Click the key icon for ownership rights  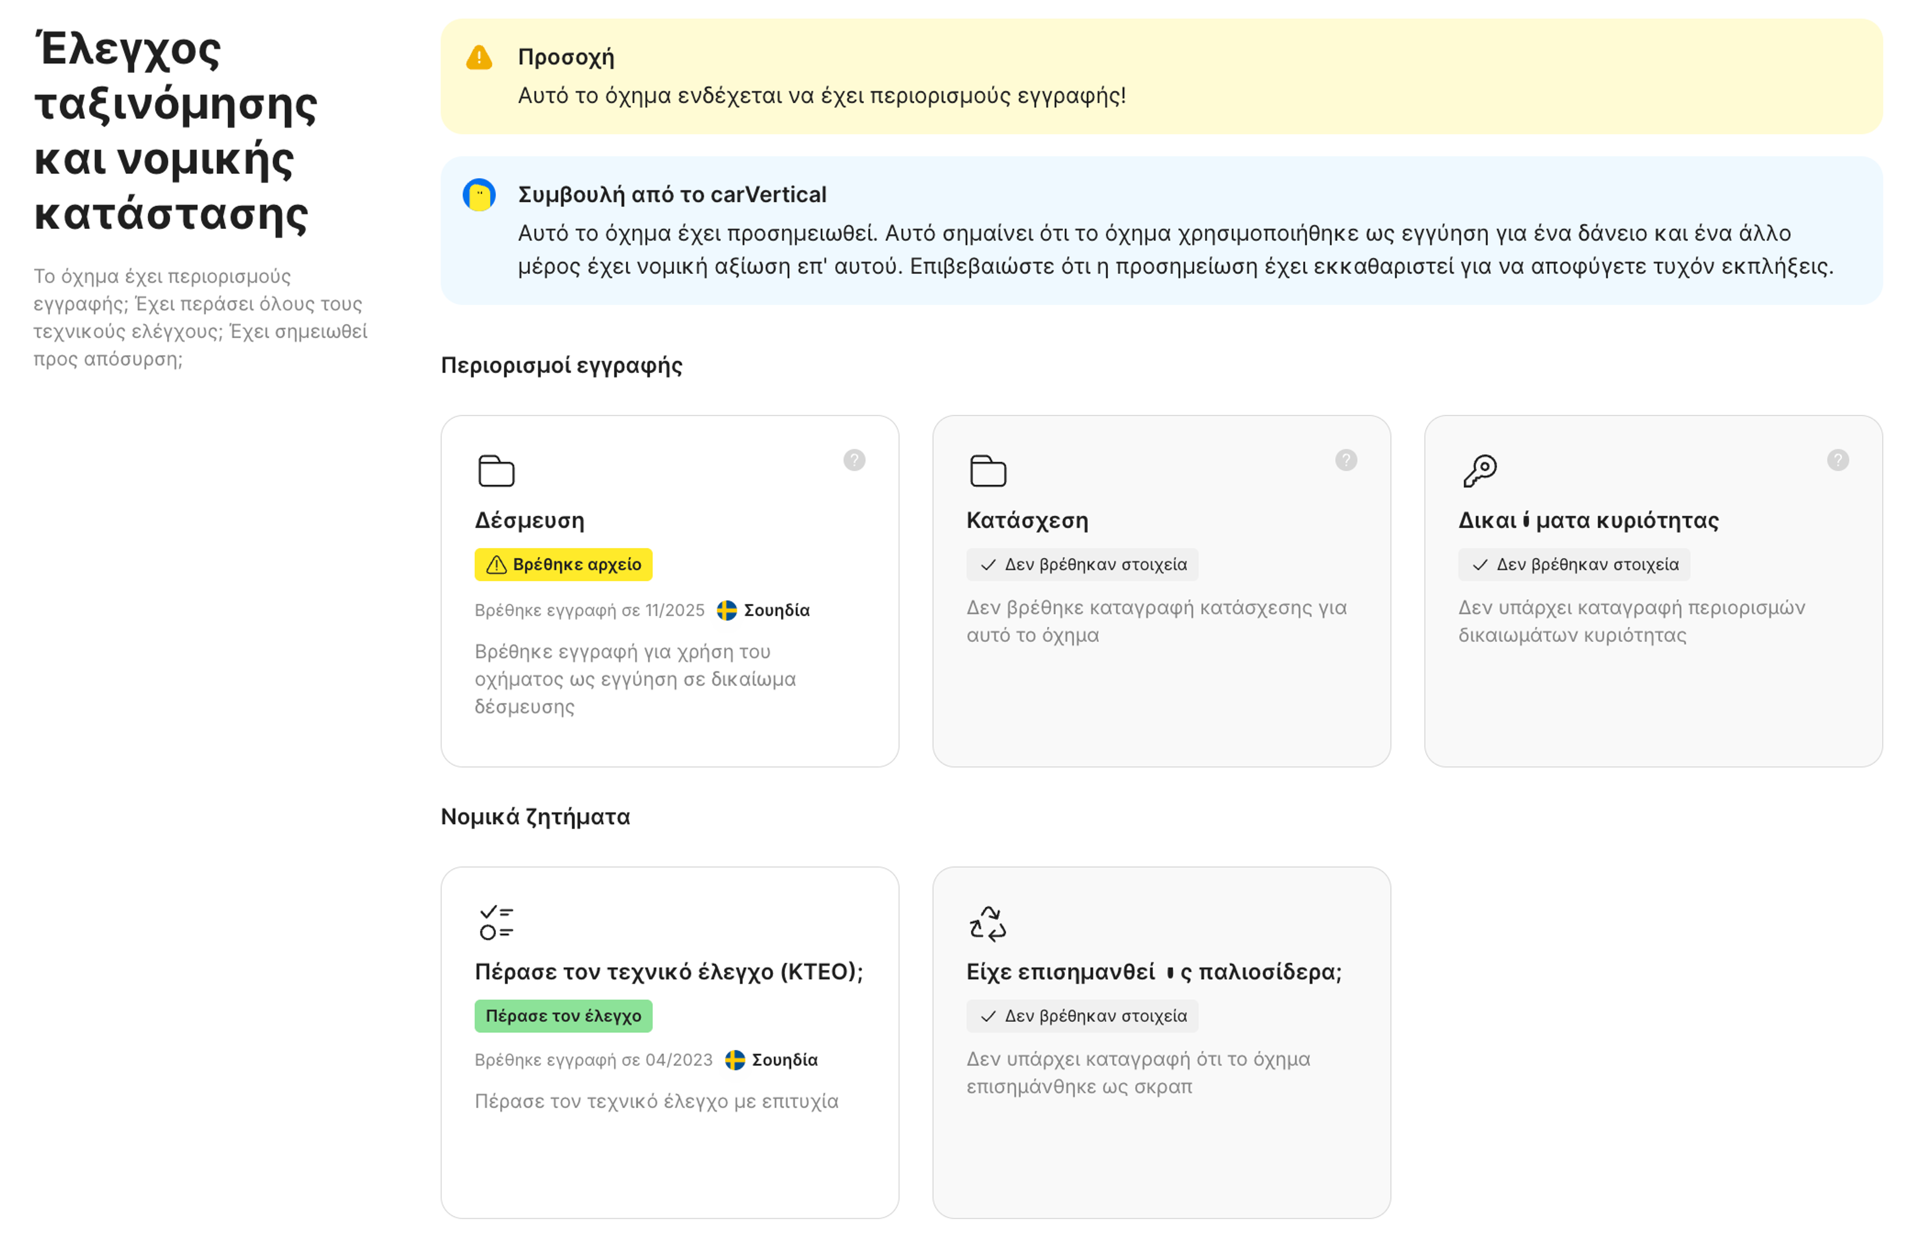(x=1479, y=471)
